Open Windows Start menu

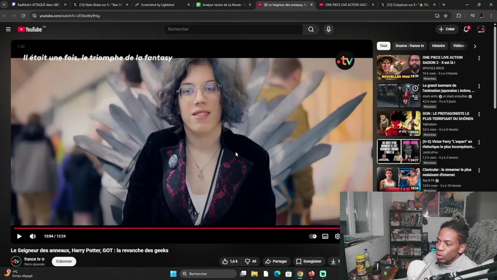tap(173, 274)
